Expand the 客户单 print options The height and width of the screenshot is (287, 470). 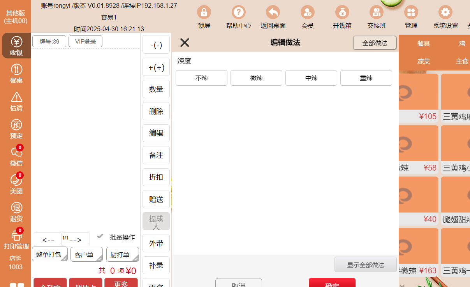coord(86,254)
